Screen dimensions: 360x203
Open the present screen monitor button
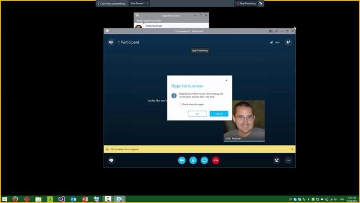coord(204,160)
